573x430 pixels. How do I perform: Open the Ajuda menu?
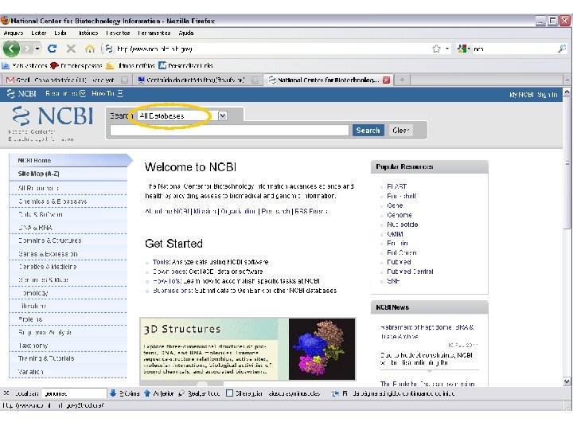(x=186, y=33)
